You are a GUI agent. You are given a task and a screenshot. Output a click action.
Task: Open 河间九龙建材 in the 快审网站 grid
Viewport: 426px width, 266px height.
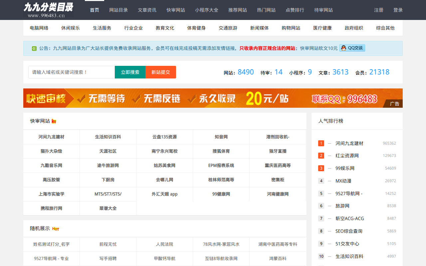point(51,137)
